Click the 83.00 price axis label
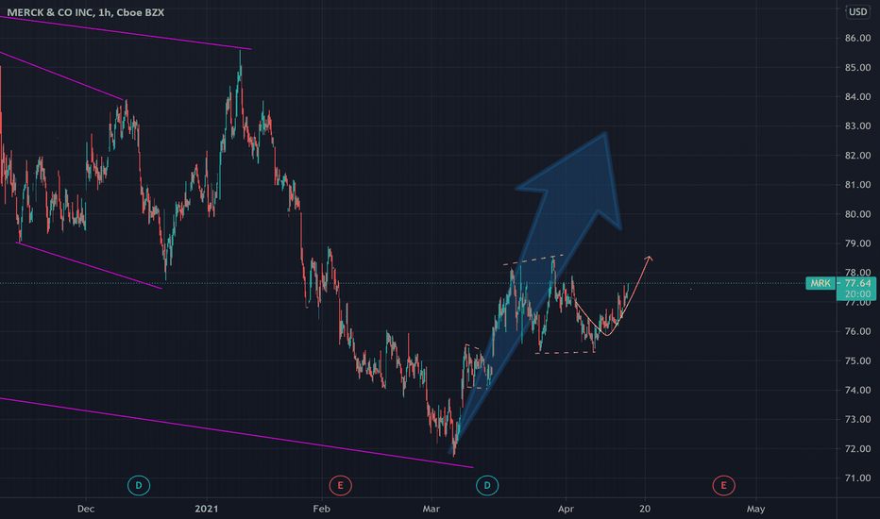The height and width of the screenshot is (519, 880). (858, 126)
